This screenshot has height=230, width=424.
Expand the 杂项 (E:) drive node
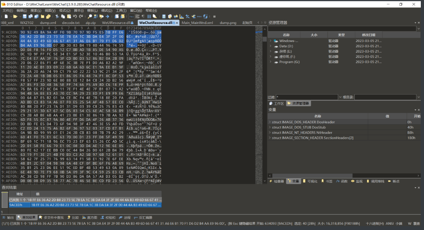[270, 51]
